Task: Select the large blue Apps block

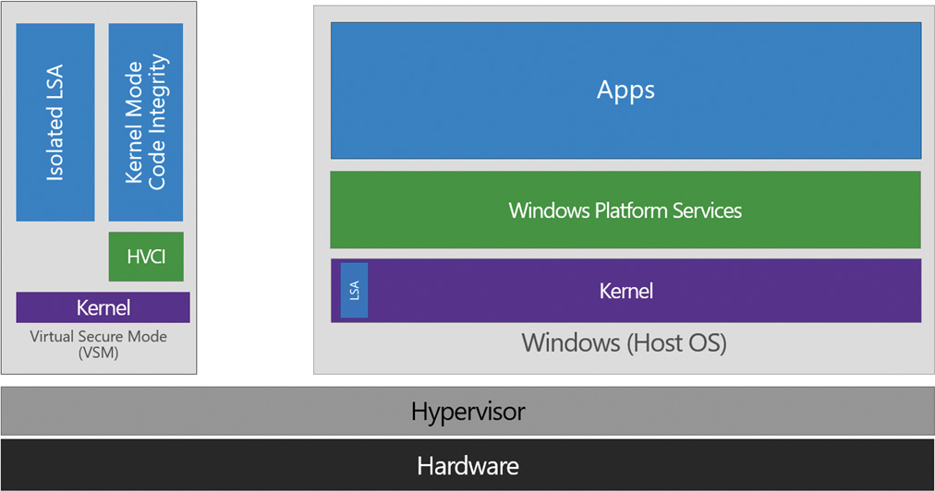Action: pos(625,90)
